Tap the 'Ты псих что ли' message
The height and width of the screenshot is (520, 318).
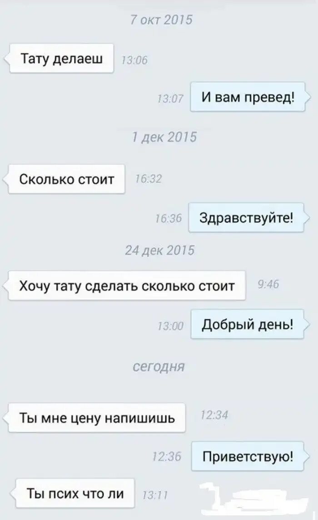click(x=75, y=493)
